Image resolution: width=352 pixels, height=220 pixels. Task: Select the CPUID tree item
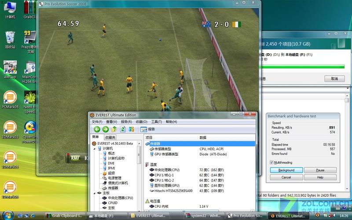[113, 203]
